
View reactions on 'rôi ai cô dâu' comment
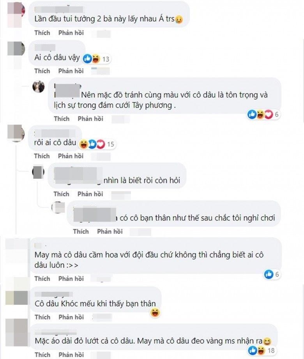96,144
